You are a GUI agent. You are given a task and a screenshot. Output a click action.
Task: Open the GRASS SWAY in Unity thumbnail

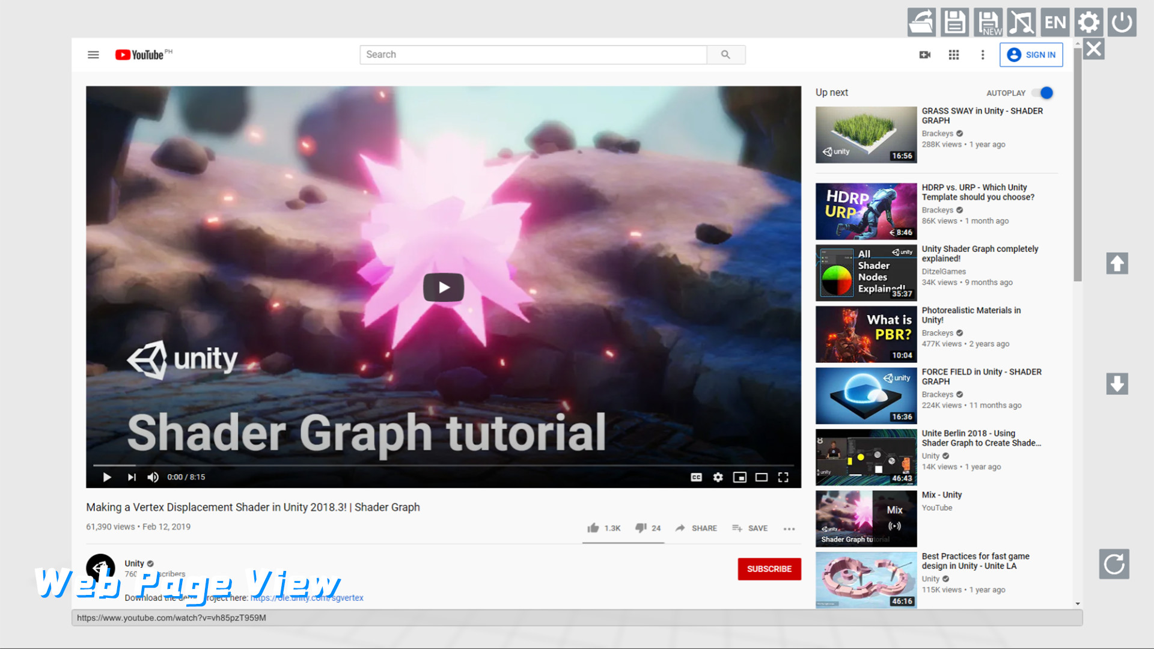(865, 135)
